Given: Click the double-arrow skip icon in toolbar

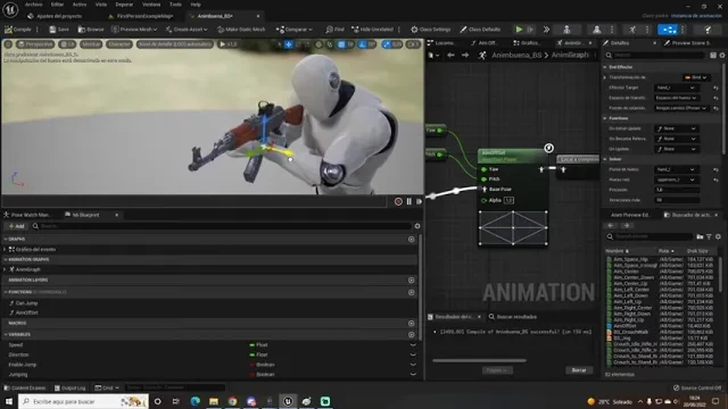Looking at the screenshot, I should pyautogui.click(x=547, y=30).
